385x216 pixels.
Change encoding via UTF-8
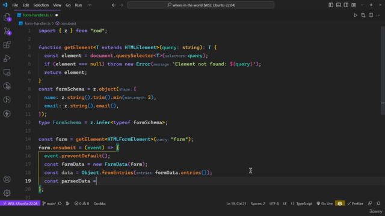(x=274, y=203)
